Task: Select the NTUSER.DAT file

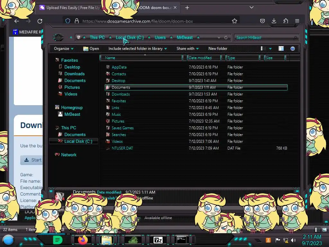Action: (122, 148)
